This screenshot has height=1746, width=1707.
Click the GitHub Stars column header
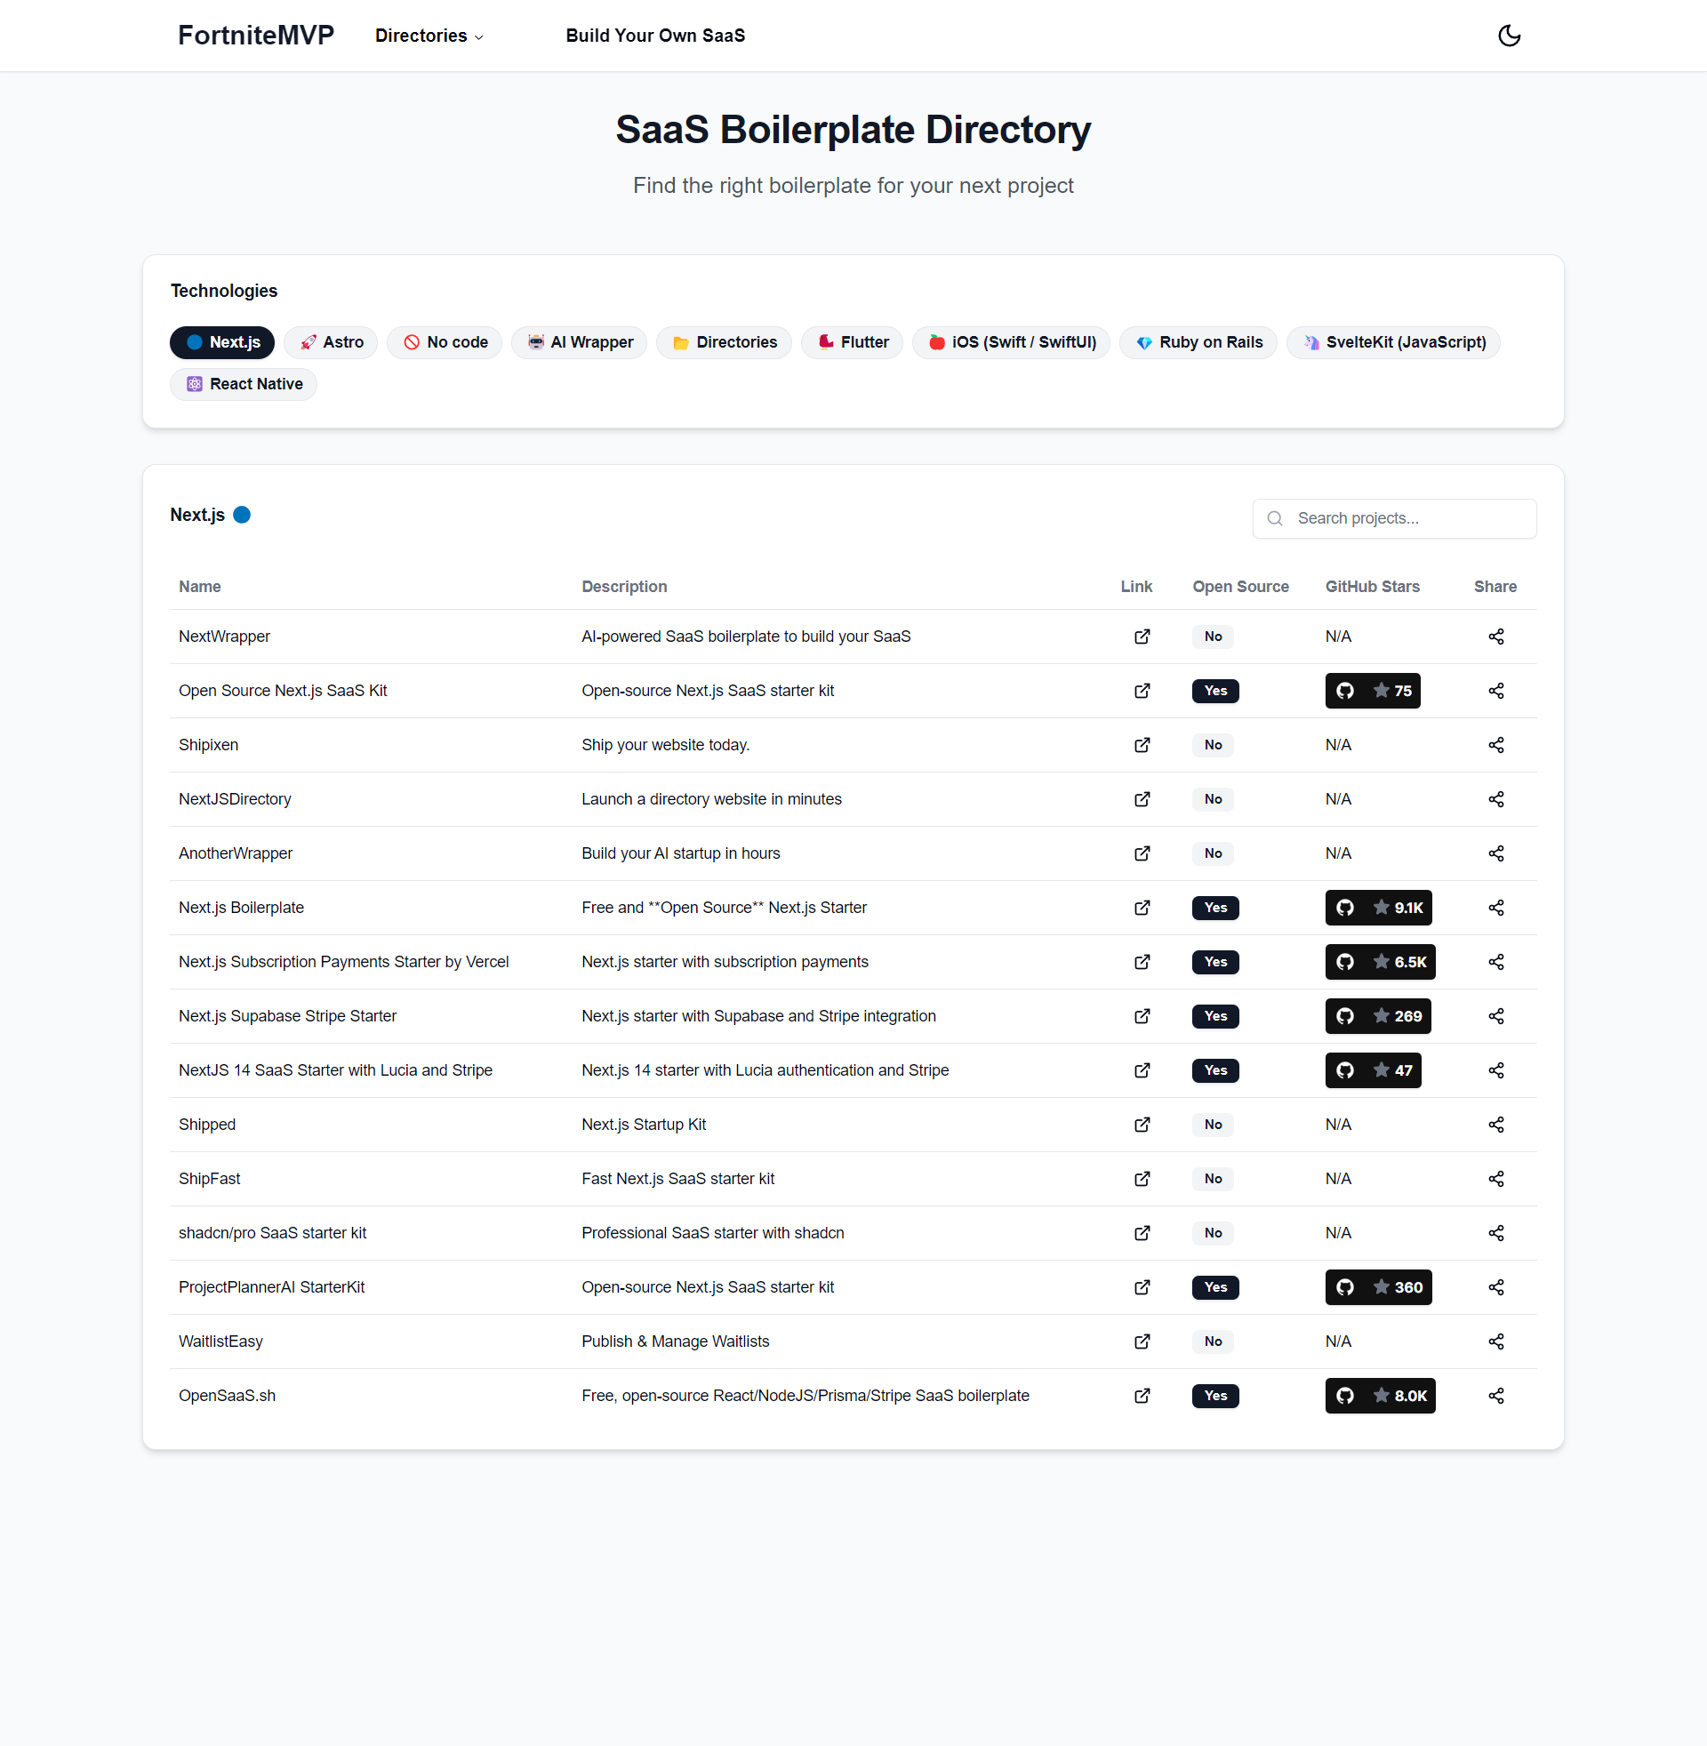pos(1373,587)
